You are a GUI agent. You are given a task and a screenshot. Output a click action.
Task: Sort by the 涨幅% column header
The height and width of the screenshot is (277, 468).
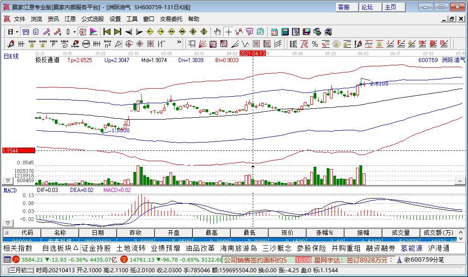[325, 233]
